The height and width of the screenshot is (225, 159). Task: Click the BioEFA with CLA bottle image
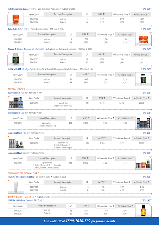pyautogui.click(x=143, y=79)
